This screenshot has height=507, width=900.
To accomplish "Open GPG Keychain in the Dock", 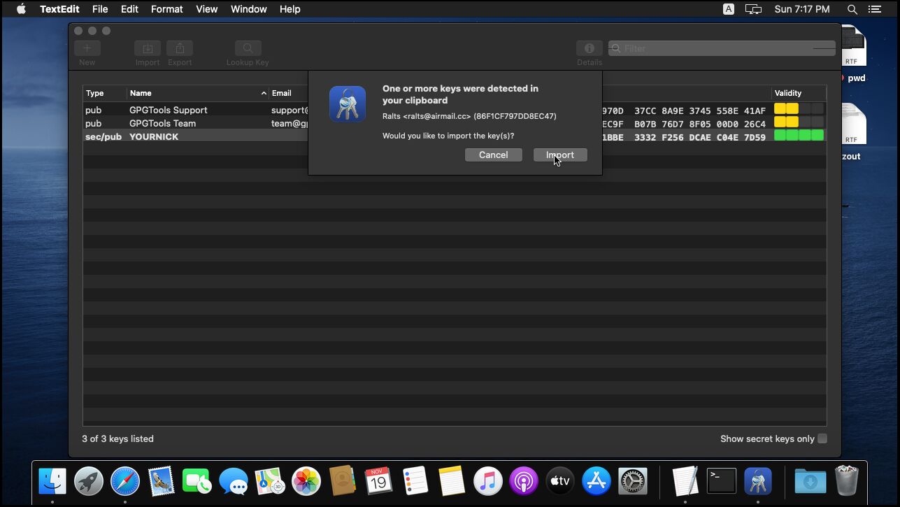I will (x=757, y=481).
